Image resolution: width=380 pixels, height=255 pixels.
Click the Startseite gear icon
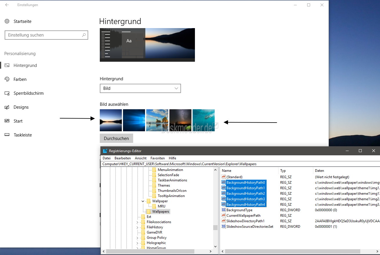click(x=7, y=21)
